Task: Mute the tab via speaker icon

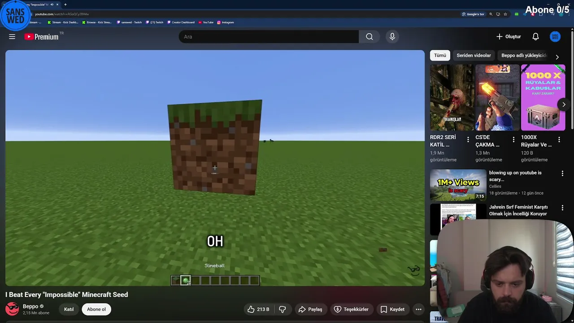Action: [x=52, y=4]
